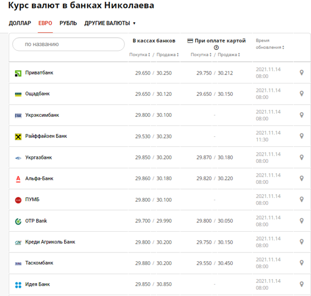This screenshot has height=296, width=311.
Task: Focus the по названию search field
Action: coord(68,44)
